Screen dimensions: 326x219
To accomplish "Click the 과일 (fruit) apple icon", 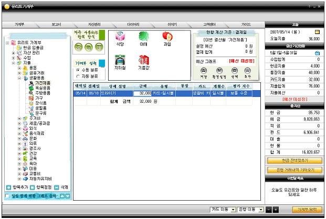I will (x=167, y=37).
